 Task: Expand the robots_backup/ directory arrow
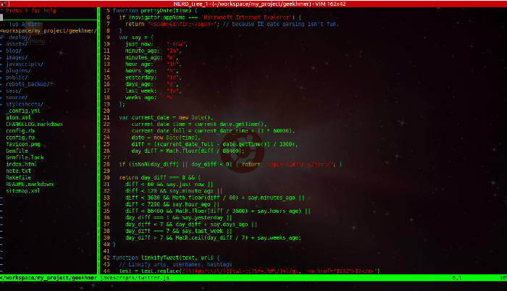[x=1, y=84]
